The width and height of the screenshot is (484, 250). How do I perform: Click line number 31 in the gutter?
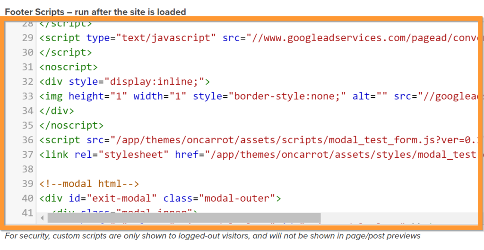[x=27, y=67]
